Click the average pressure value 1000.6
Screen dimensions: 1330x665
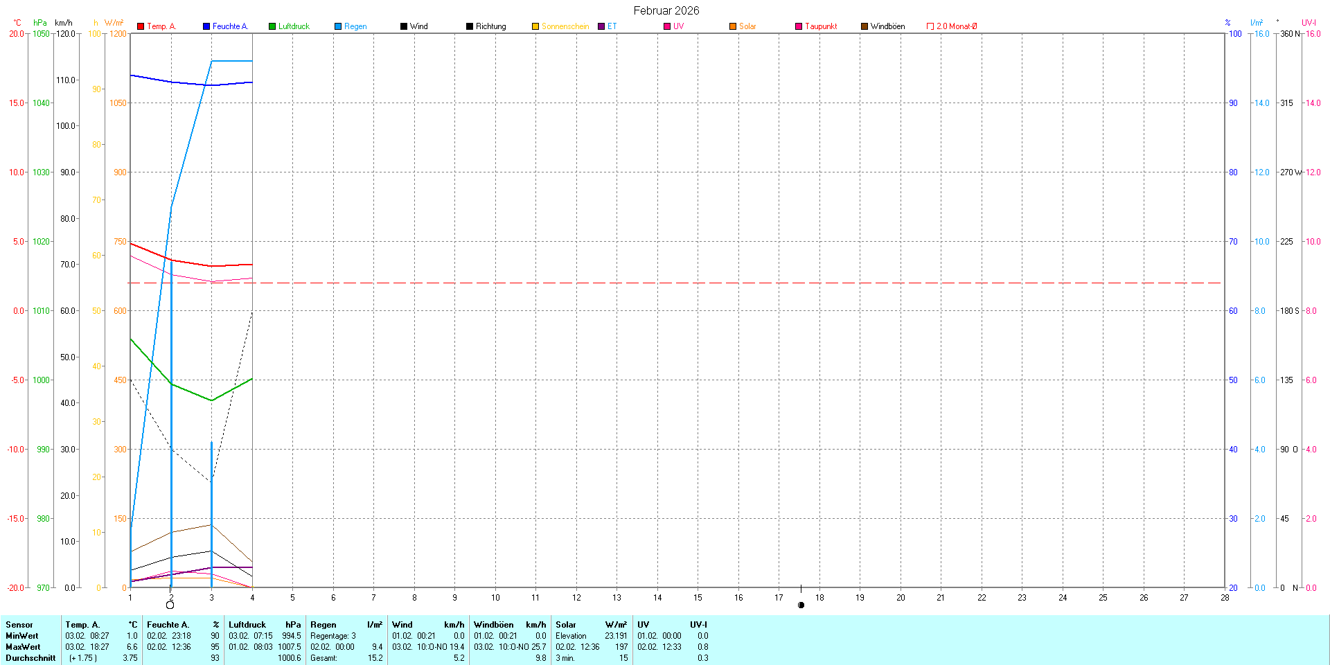coord(290,658)
